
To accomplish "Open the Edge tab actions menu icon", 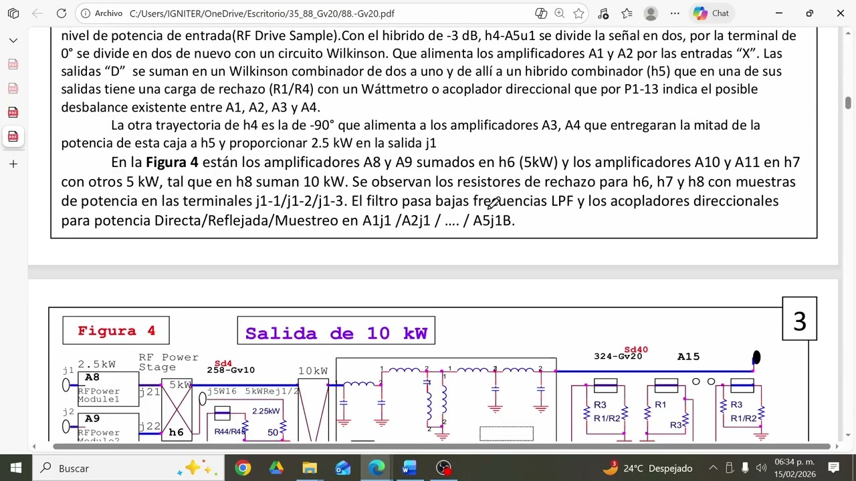I will 13,13.
